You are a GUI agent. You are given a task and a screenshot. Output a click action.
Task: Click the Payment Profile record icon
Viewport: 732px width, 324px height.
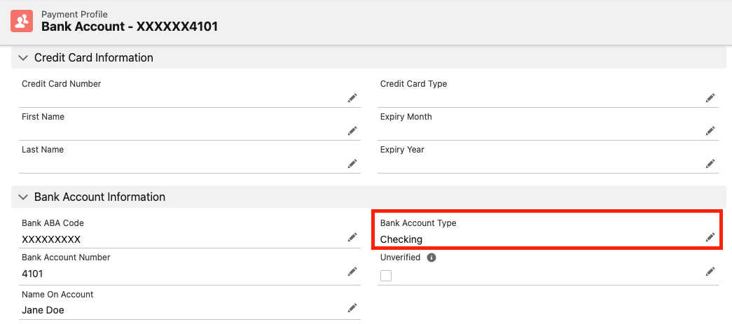click(x=22, y=21)
